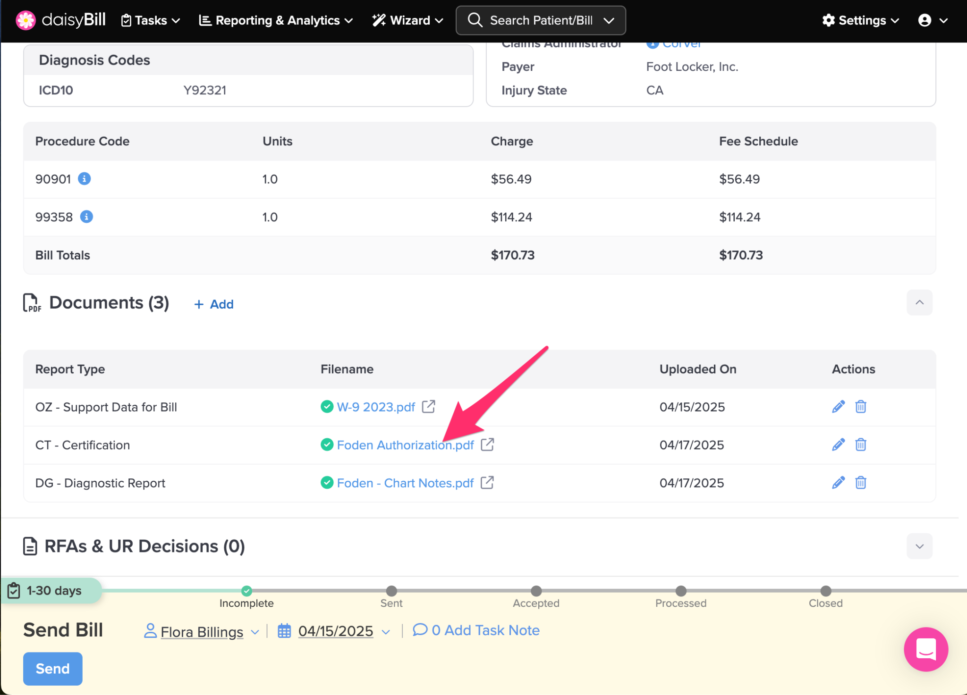Image resolution: width=967 pixels, height=695 pixels.
Task: Edit the W-9 2023.pdf document
Action: click(x=838, y=407)
